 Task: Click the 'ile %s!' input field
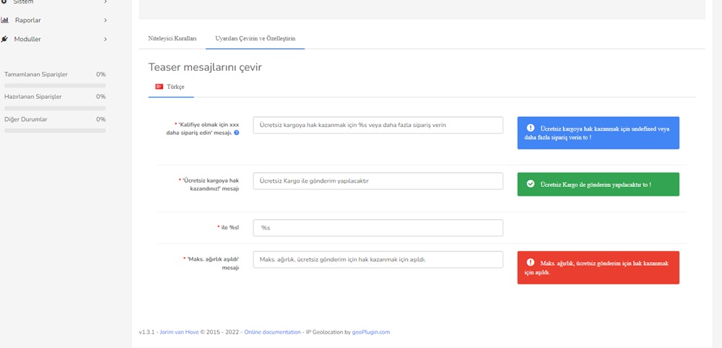(x=378, y=228)
